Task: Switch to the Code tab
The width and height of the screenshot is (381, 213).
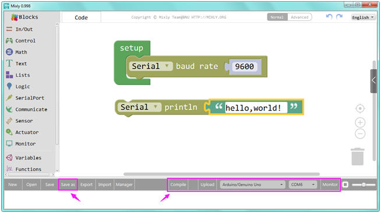Action: pos(81,17)
